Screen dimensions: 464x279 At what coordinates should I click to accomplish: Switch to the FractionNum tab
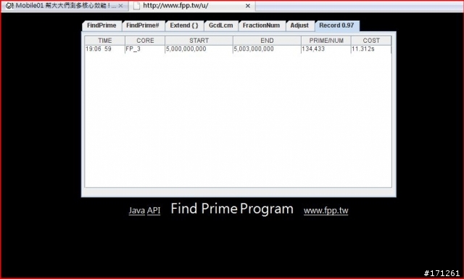[261, 26]
